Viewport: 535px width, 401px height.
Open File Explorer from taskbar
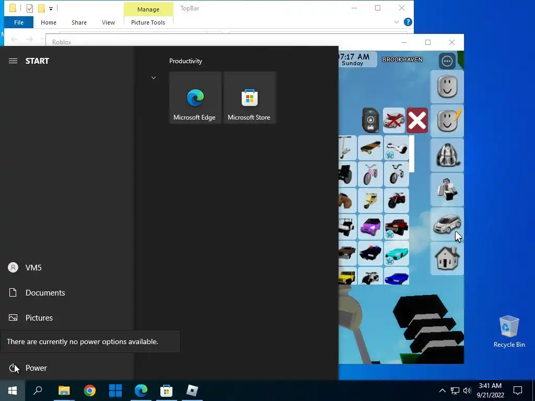click(64, 391)
